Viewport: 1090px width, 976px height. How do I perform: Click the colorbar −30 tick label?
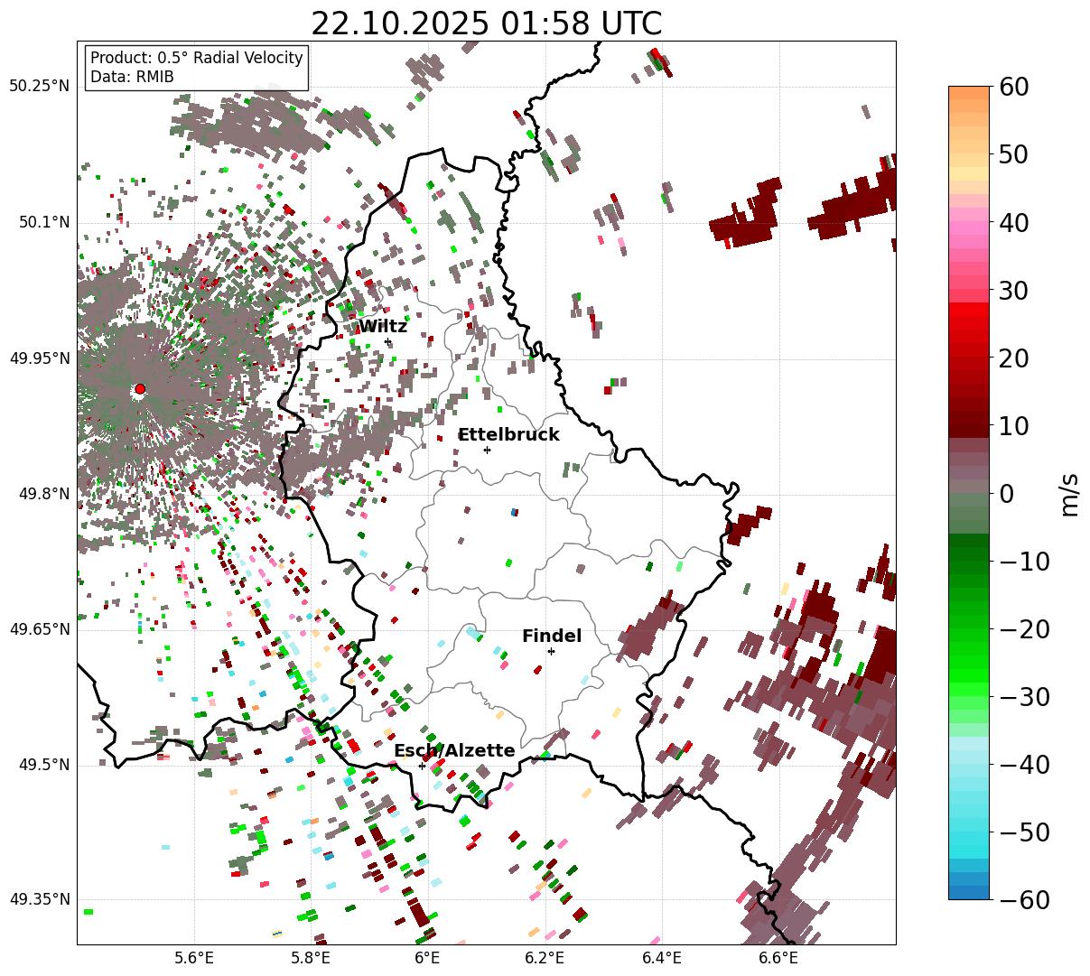pos(1025,696)
